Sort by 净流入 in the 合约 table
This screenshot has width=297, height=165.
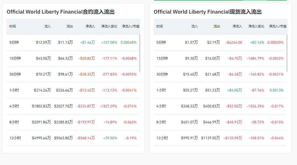tap(90, 27)
